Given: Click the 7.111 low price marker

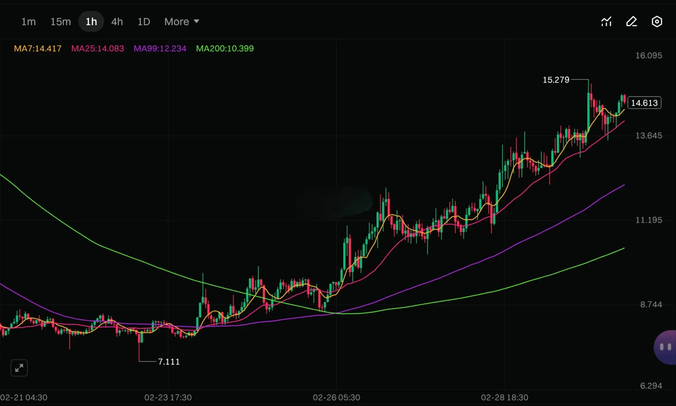Looking at the screenshot, I should pos(169,362).
